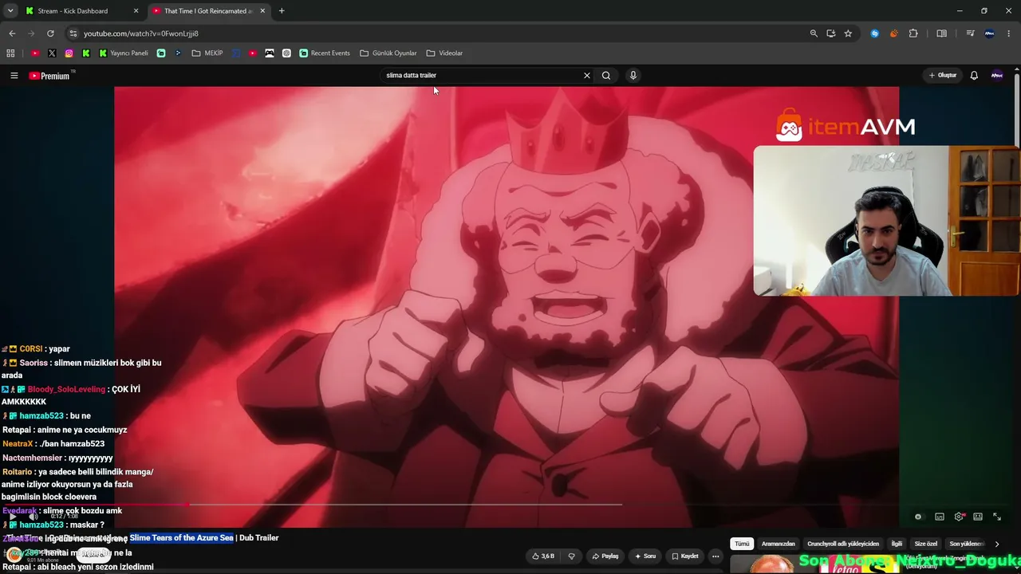Reload the current page
This screenshot has width=1021, height=574.
[50, 33]
